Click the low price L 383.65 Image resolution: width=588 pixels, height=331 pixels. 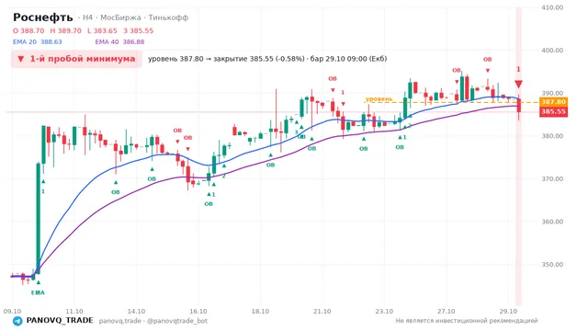click(x=102, y=30)
